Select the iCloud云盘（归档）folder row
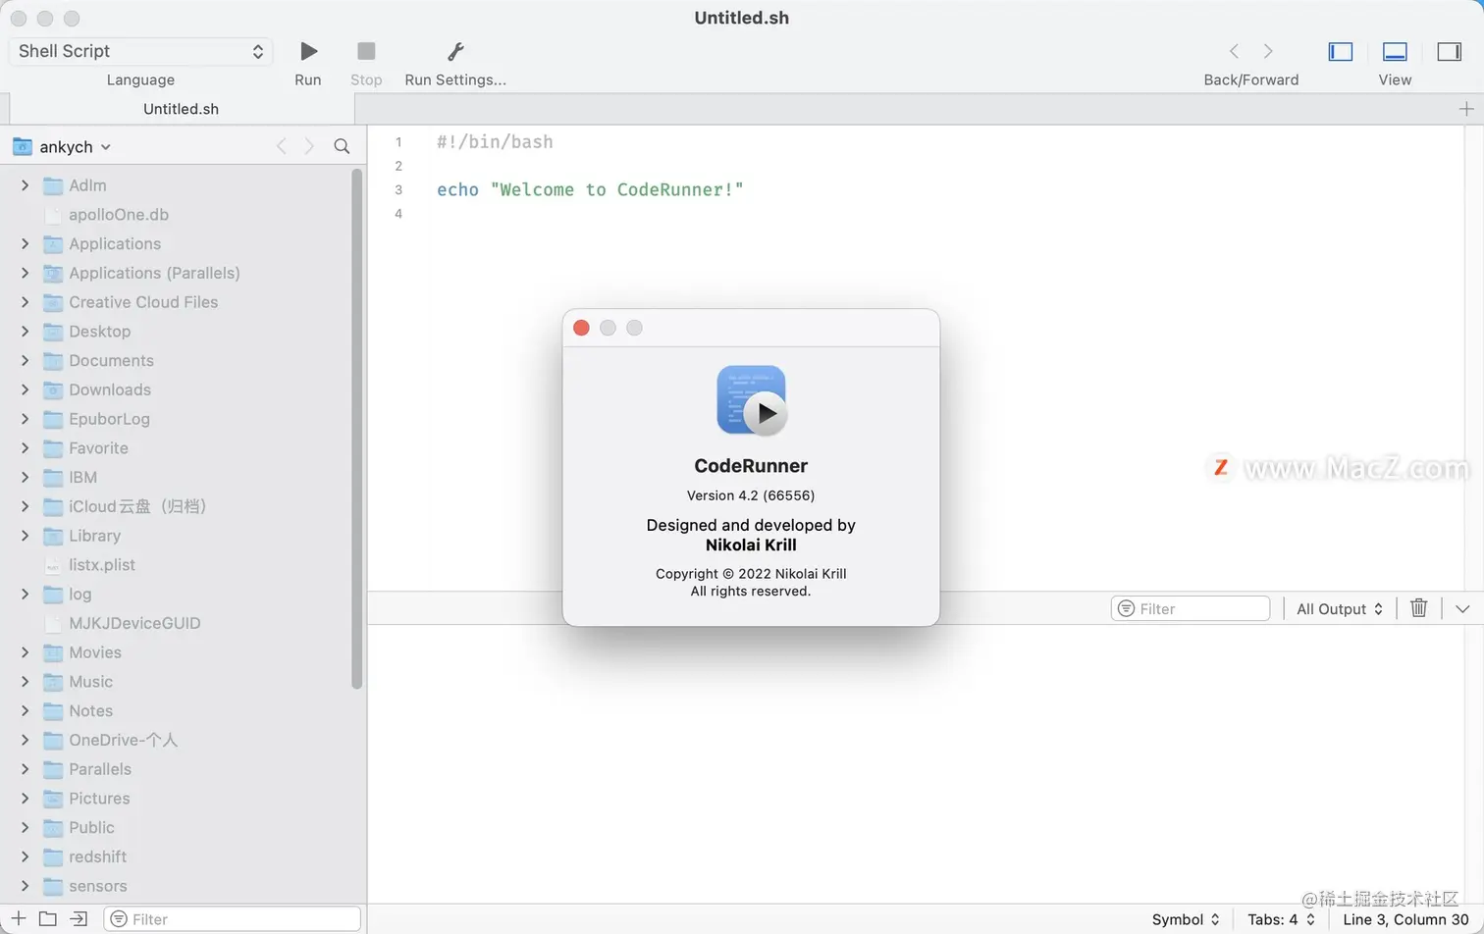The height and width of the screenshot is (934, 1484). (177, 506)
